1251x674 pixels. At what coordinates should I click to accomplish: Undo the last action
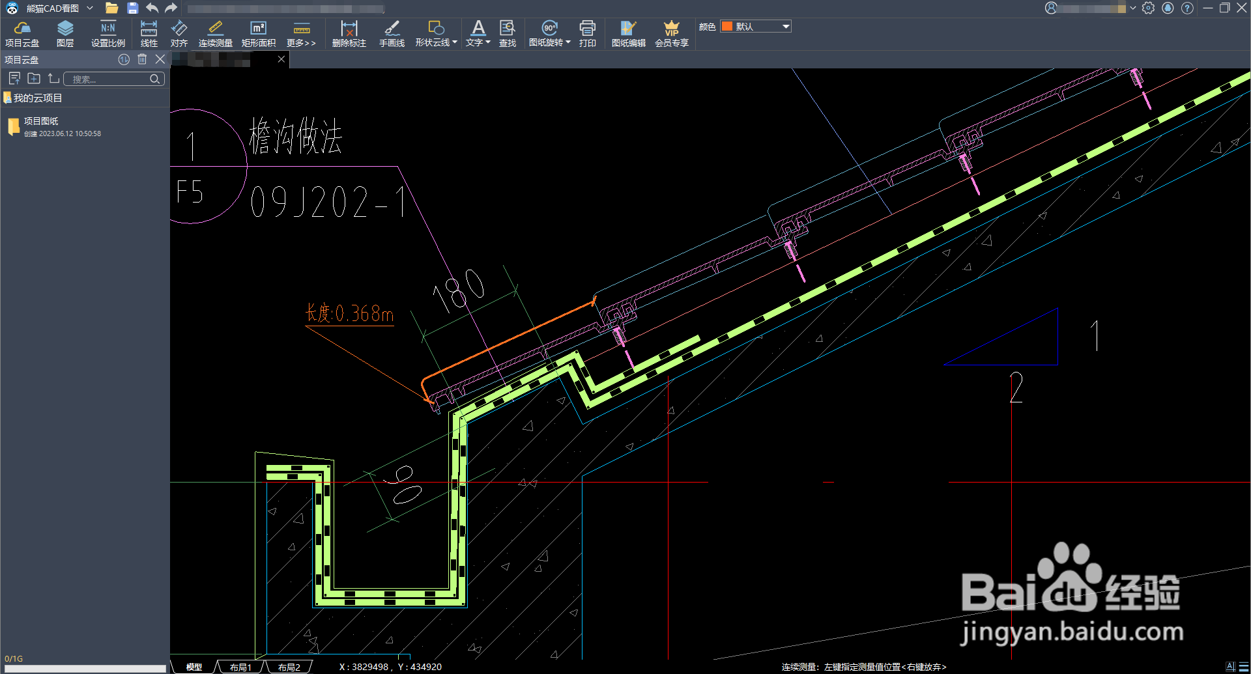[152, 8]
